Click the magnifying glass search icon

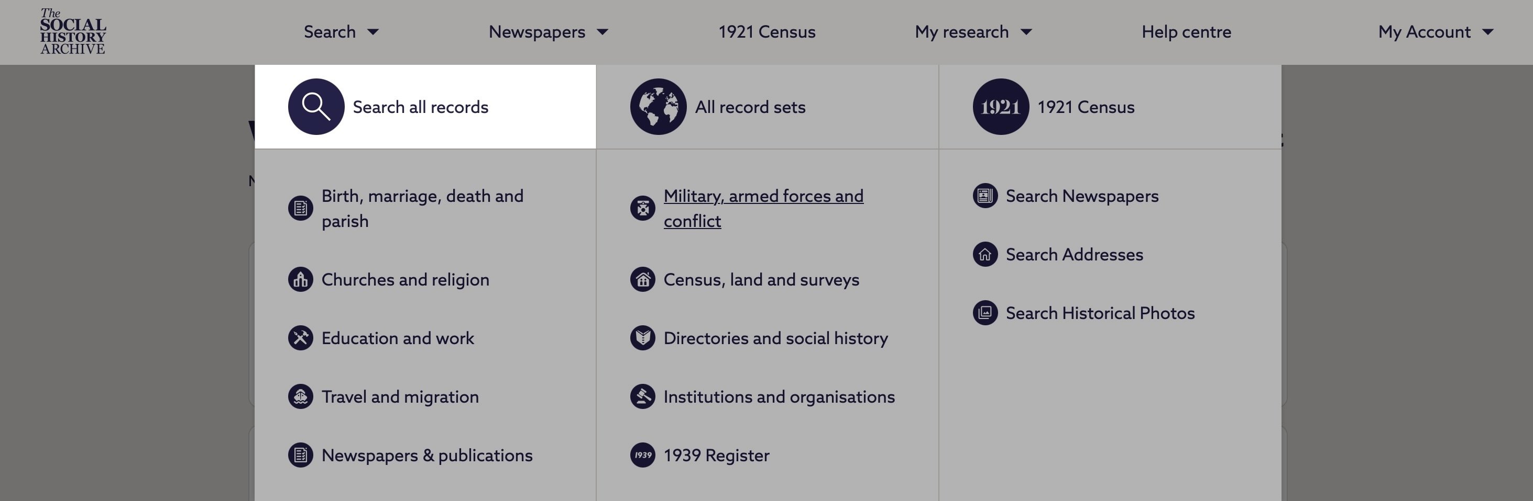click(x=316, y=107)
